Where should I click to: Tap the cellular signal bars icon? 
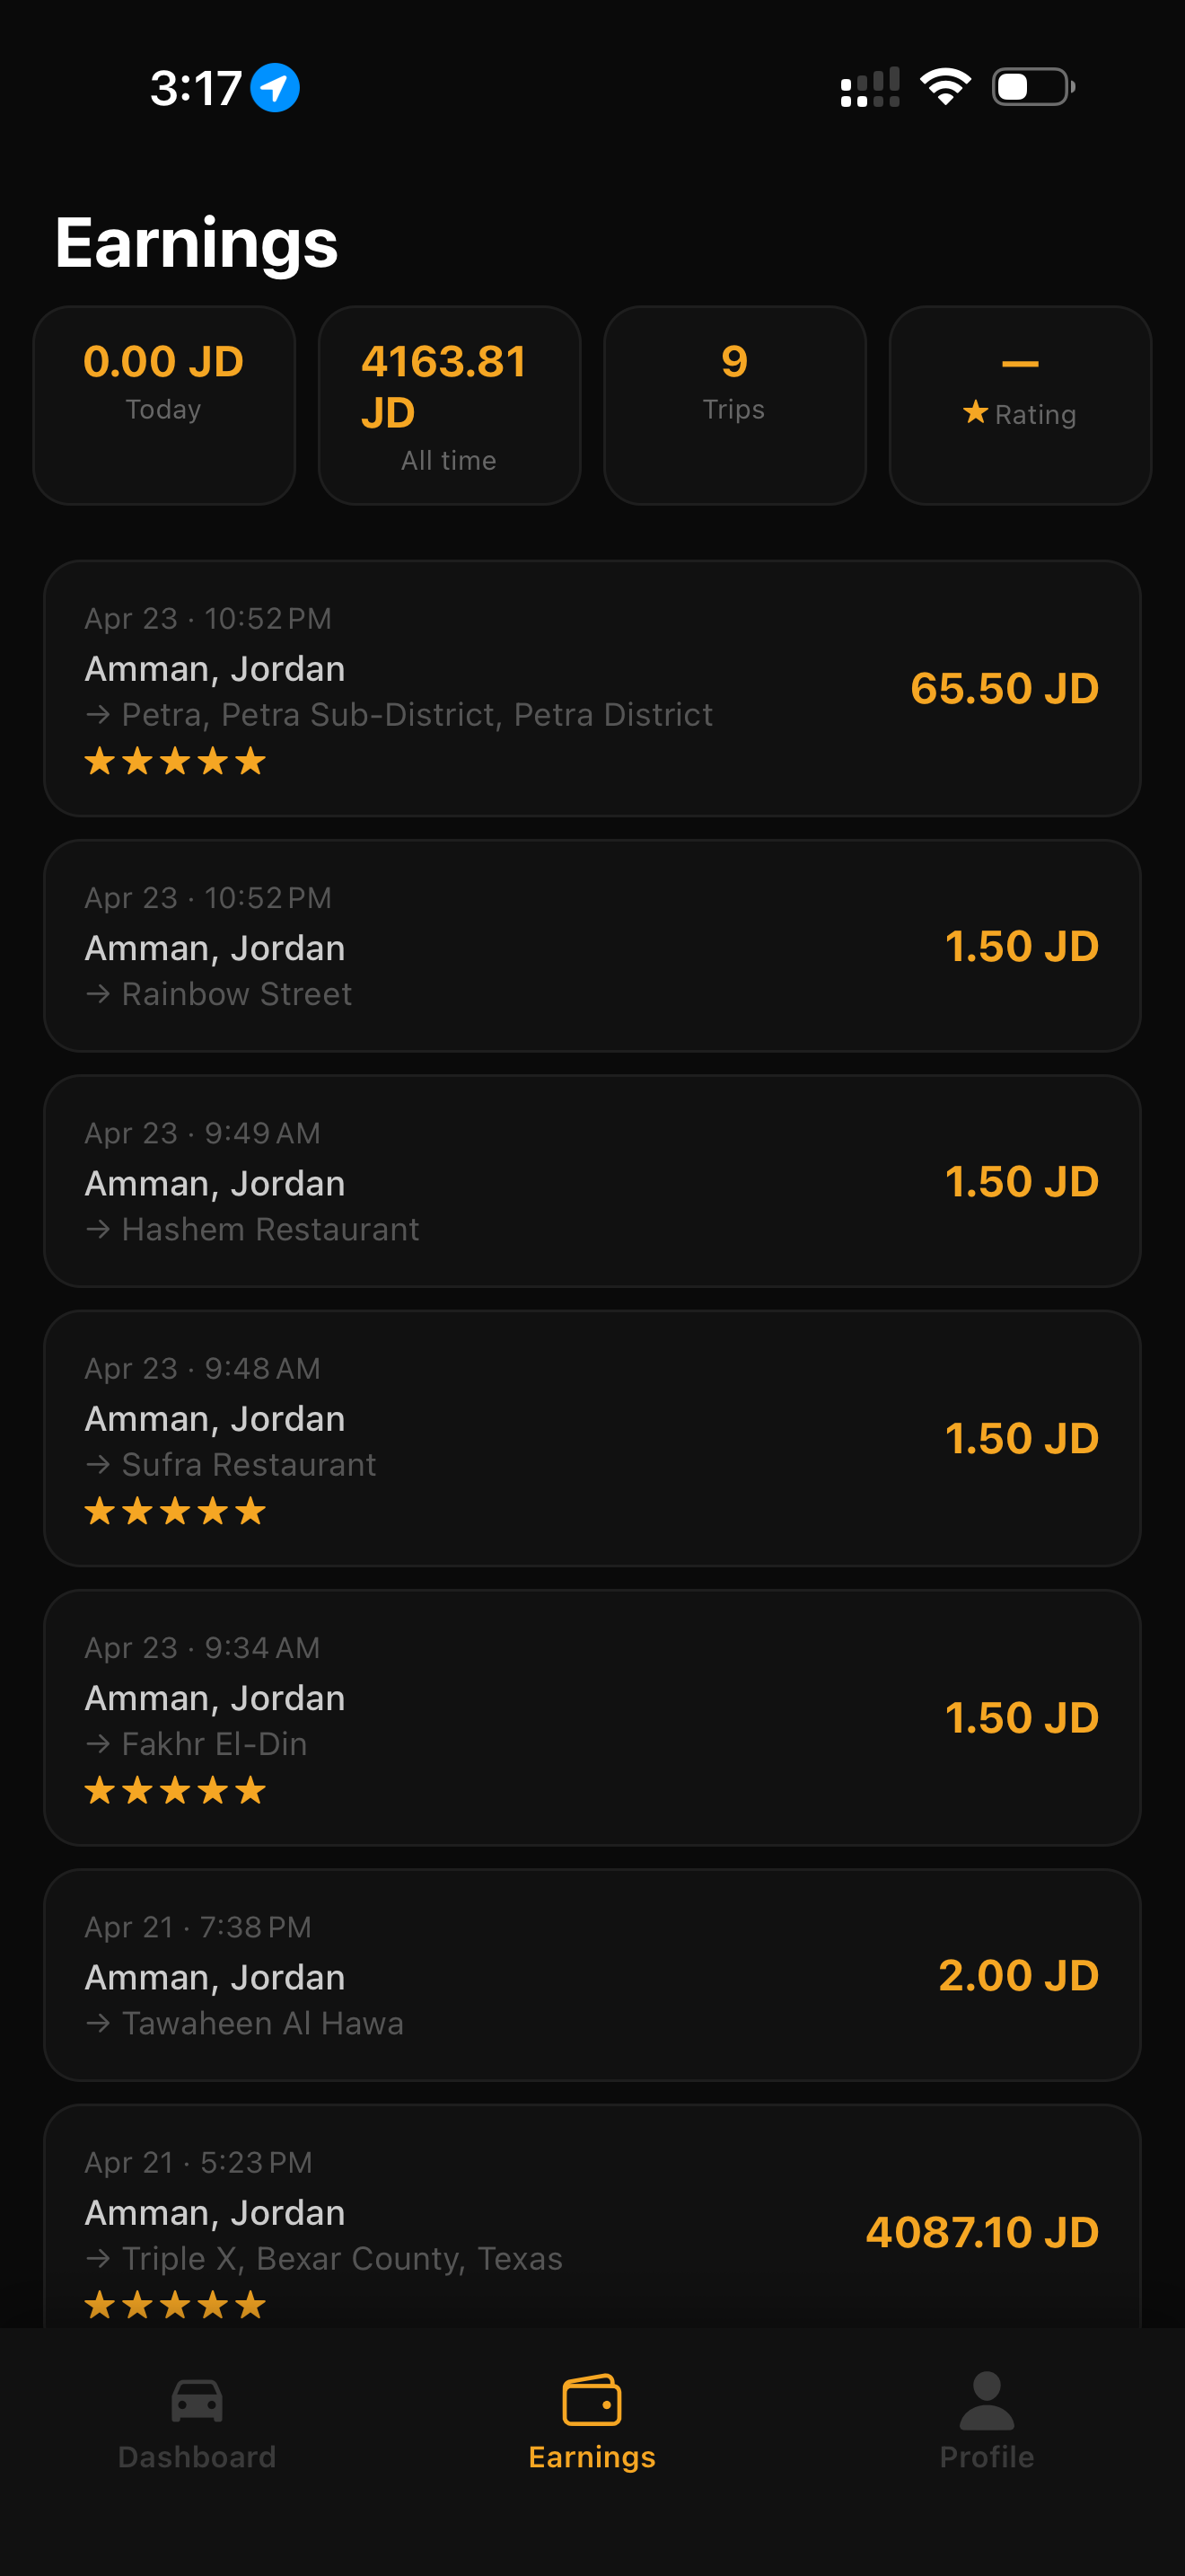coord(869,87)
